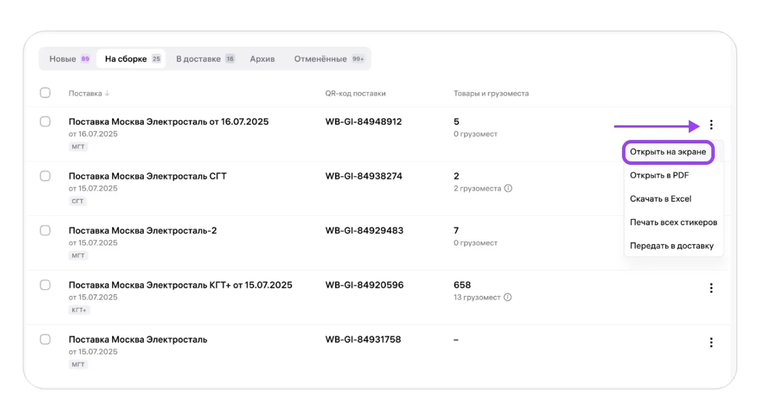Screen dimensions: 760x420
Task: Select the checkbox for Поставка Москва Электросталь-2
Action: click(x=45, y=230)
